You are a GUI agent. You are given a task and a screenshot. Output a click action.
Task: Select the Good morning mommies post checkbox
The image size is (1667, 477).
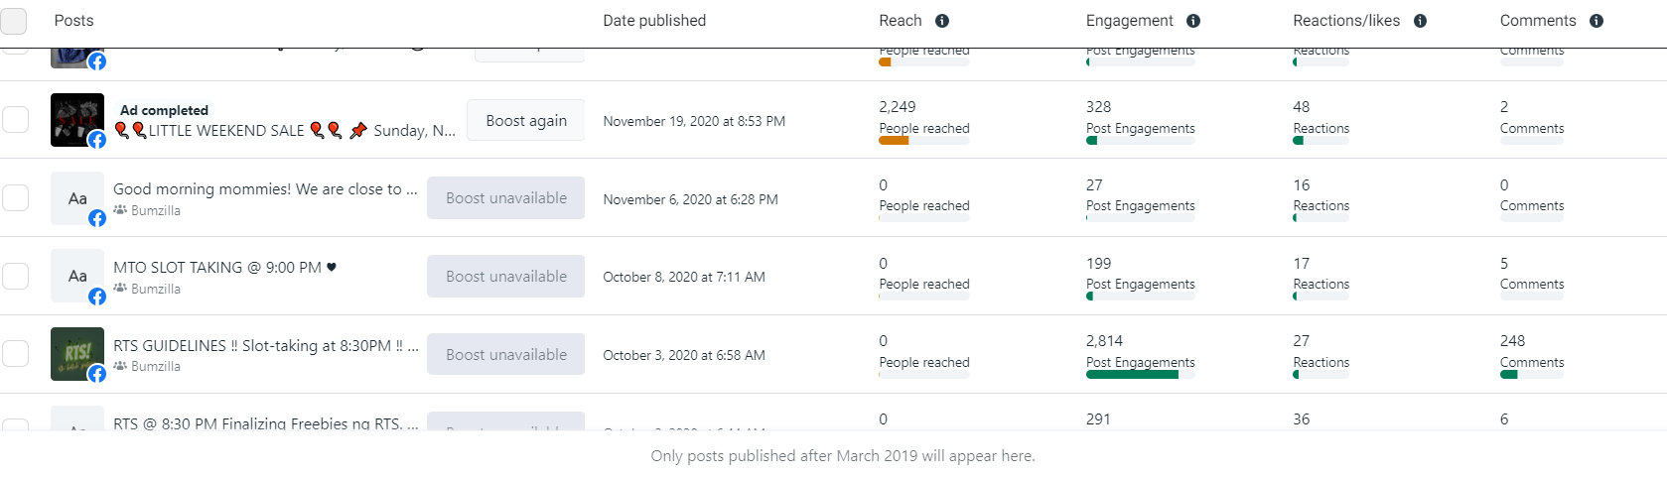coord(15,197)
